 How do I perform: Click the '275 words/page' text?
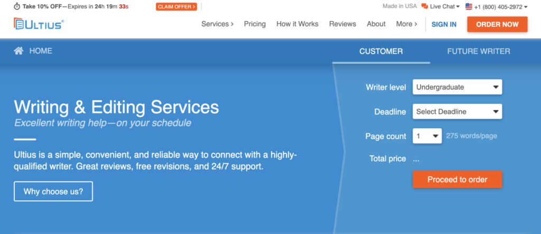[x=471, y=136]
